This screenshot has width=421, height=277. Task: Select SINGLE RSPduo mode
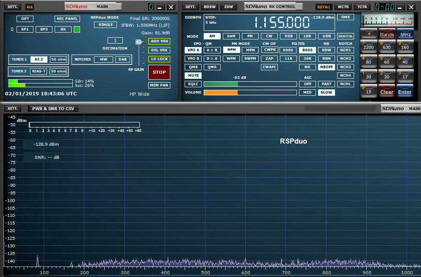pos(105,25)
